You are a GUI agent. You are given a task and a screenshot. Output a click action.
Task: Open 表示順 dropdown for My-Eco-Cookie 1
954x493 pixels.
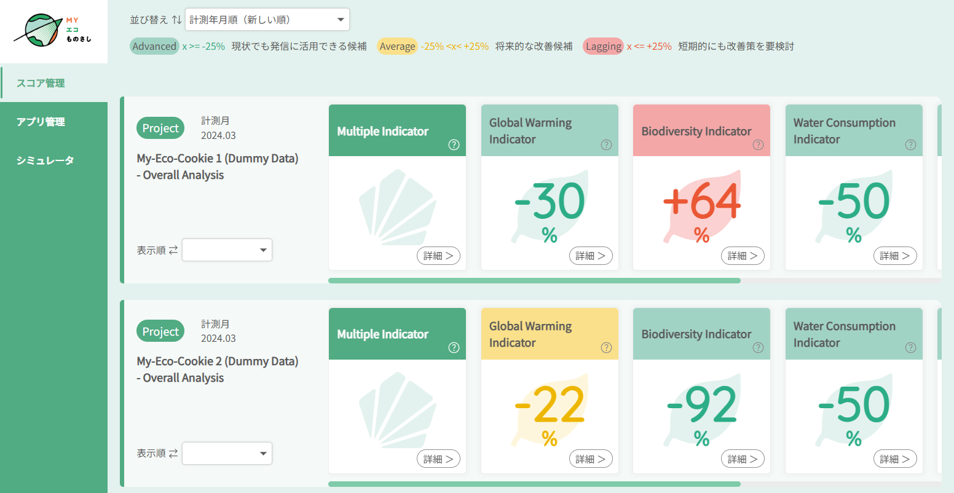(x=227, y=250)
